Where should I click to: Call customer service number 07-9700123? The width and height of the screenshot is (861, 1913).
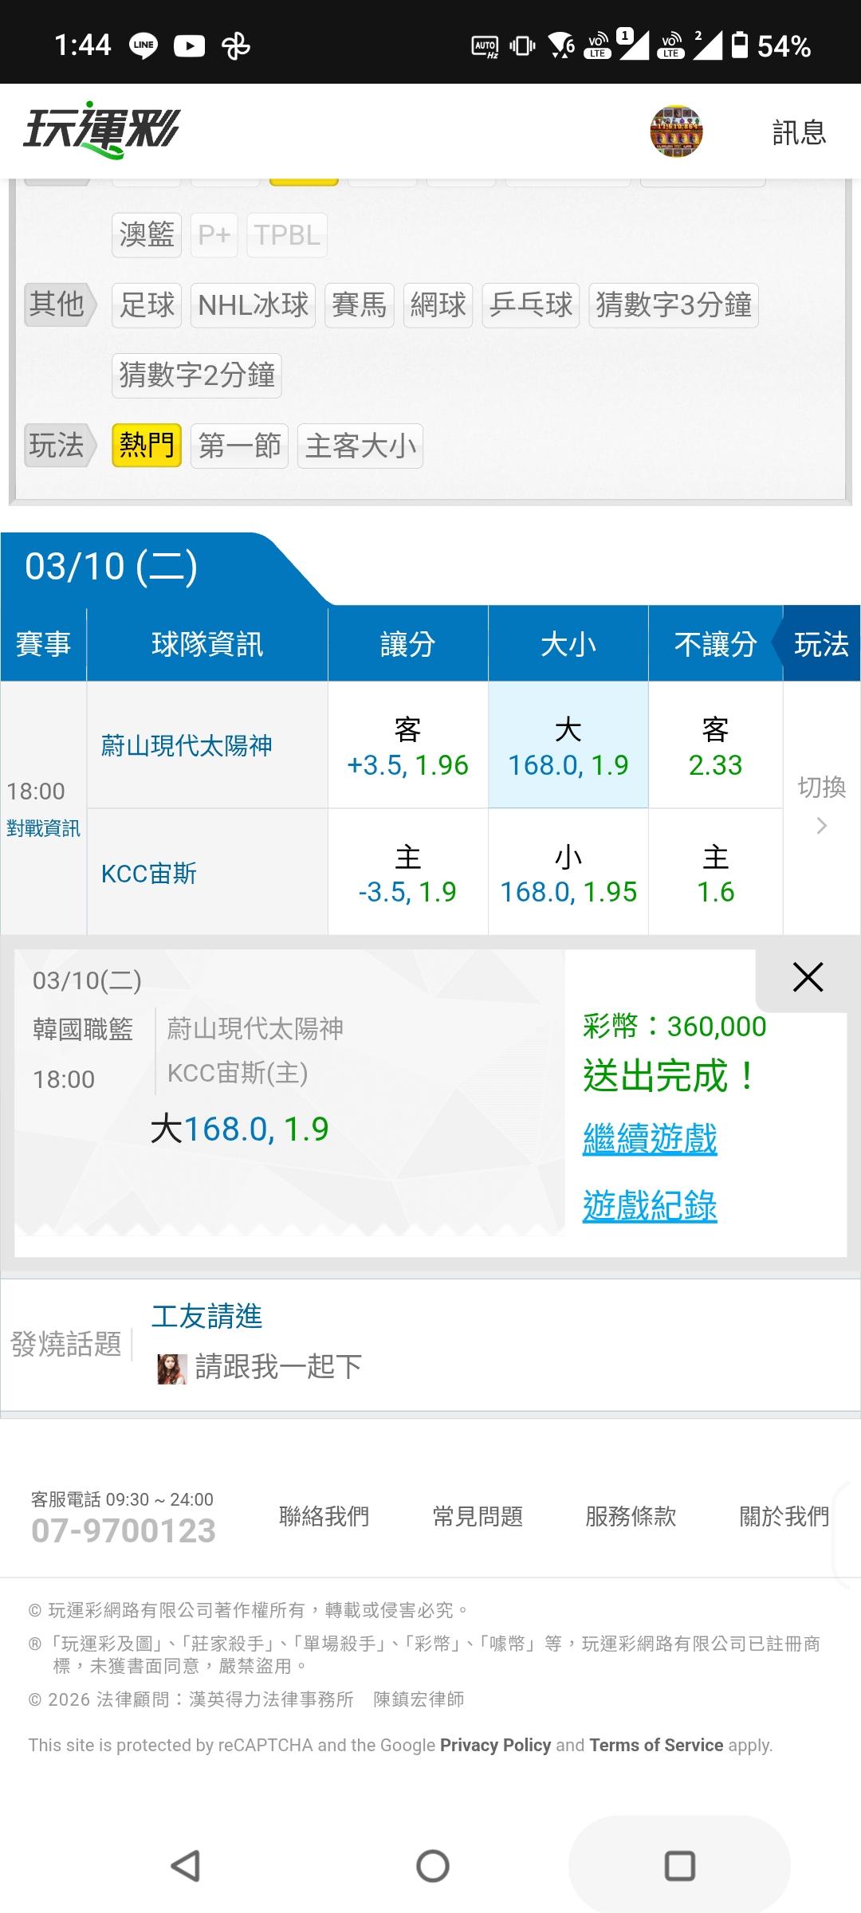click(124, 1530)
